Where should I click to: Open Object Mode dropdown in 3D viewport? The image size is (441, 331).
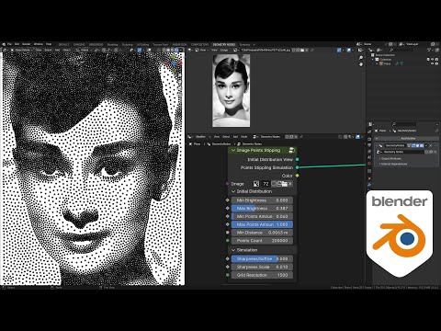point(23,50)
